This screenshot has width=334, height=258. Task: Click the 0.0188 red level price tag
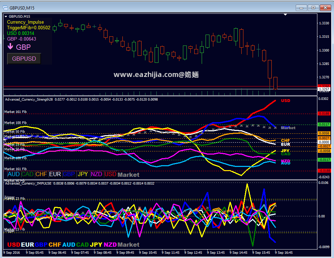tap(324, 114)
